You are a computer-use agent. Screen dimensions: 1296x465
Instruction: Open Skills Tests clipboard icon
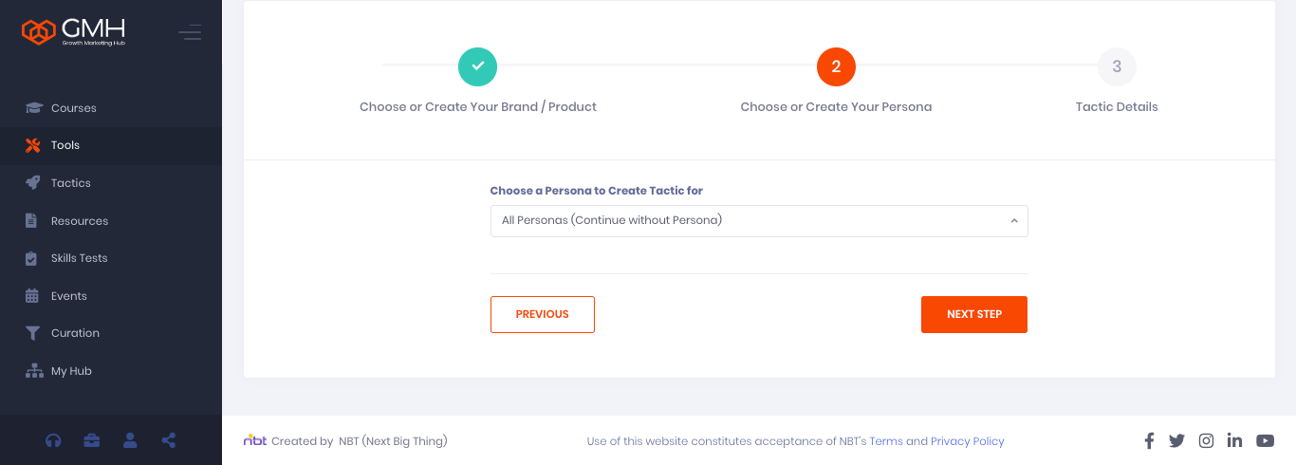(x=31, y=258)
